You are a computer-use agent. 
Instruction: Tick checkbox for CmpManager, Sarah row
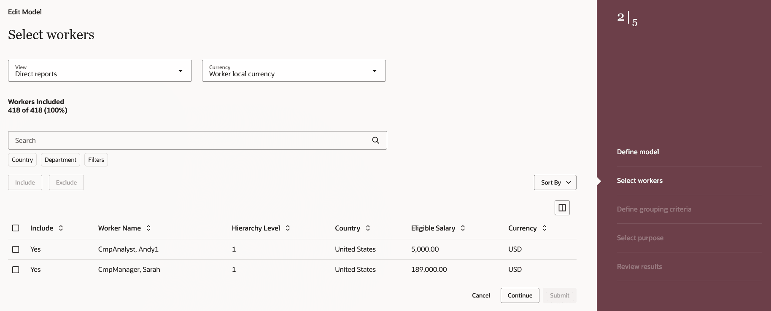pyautogui.click(x=16, y=270)
